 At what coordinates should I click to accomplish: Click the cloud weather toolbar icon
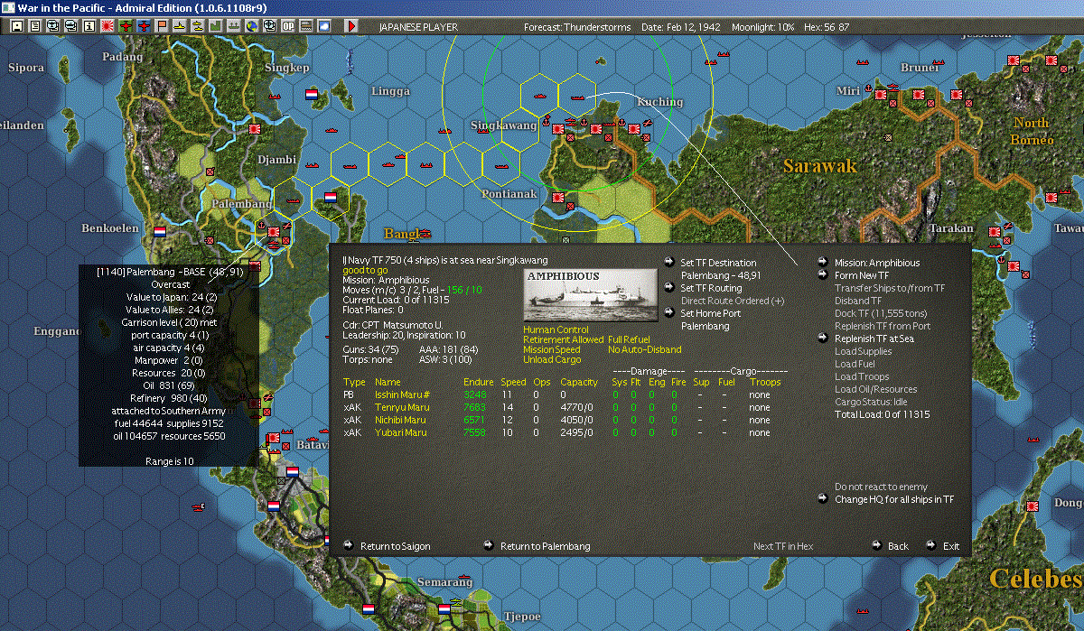click(x=323, y=26)
